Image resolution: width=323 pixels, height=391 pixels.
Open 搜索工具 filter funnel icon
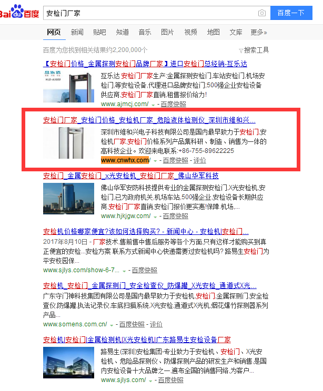[x=241, y=51]
